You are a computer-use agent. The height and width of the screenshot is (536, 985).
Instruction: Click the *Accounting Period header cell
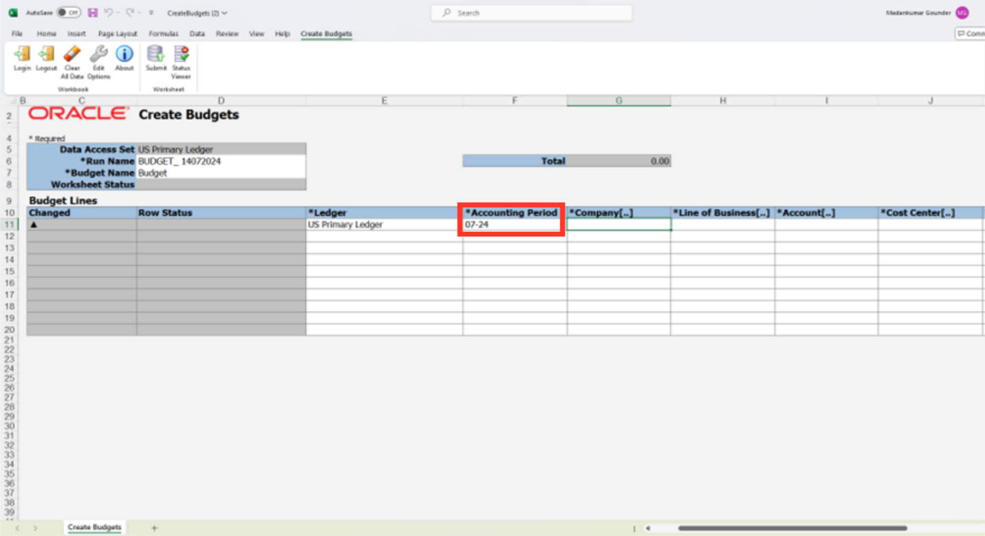tap(515, 213)
